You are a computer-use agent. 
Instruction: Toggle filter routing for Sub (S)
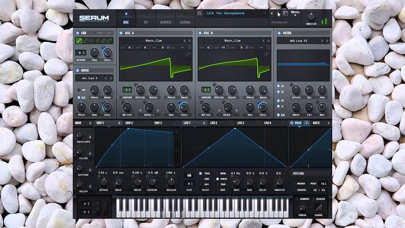pyautogui.click(x=278, y=106)
